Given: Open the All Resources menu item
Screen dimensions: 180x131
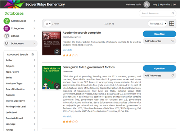Looking at the screenshot, I should coord(21,21).
